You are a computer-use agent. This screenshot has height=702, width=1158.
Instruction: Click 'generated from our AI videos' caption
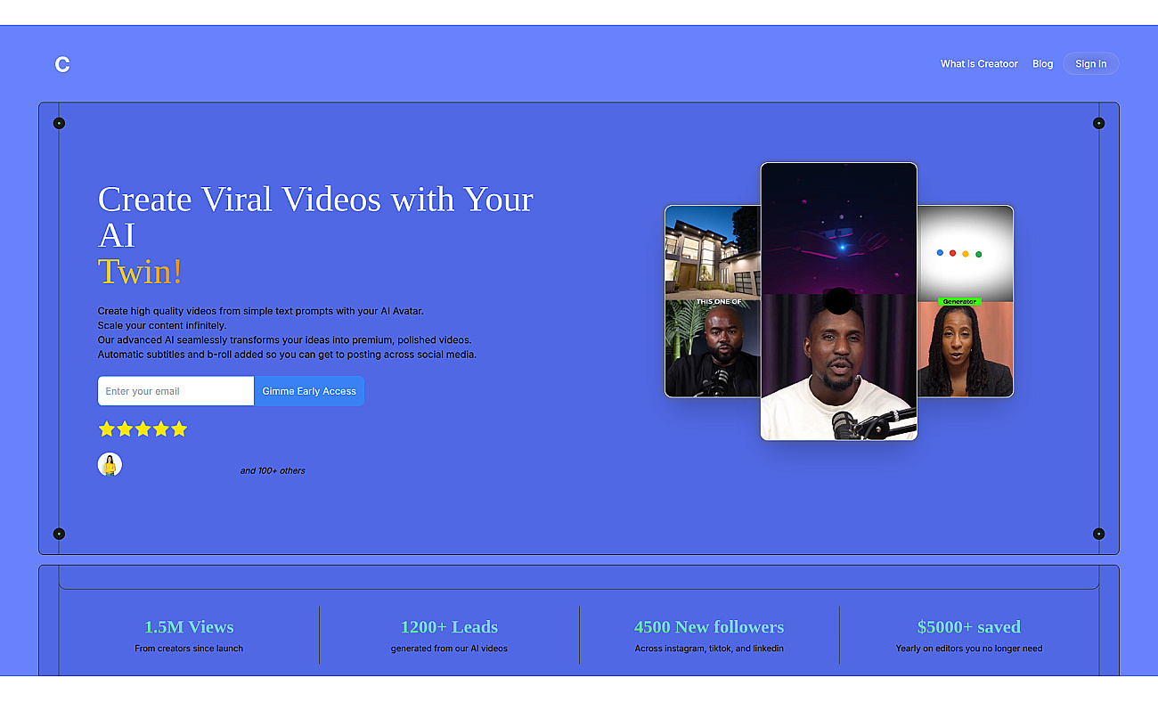pos(449,649)
